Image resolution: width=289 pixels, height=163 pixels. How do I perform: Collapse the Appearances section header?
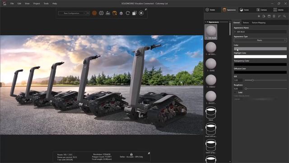coord(213,22)
